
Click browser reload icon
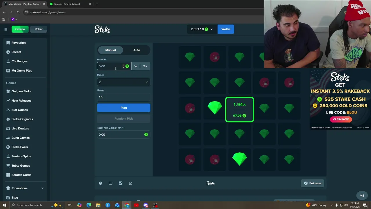click(x=18, y=12)
